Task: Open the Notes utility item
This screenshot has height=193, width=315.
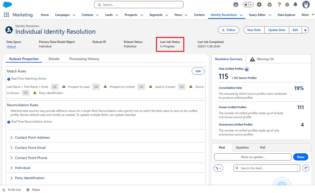Action: 33,190
